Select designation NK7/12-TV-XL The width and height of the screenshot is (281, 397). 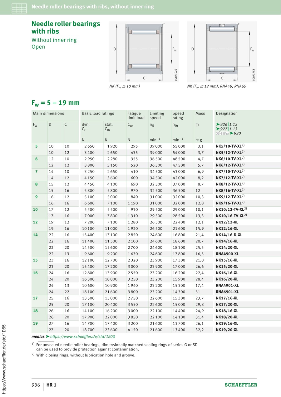pyautogui.click(x=230, y=178)
